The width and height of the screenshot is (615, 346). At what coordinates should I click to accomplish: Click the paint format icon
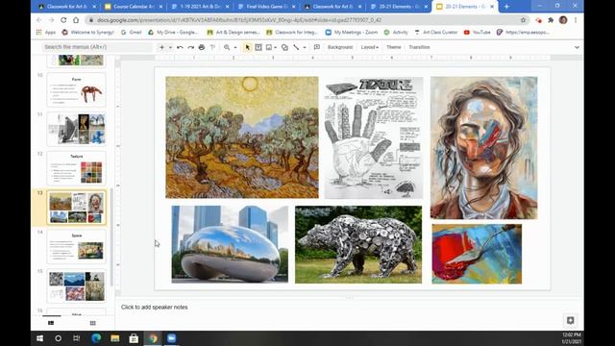[212, 47]
